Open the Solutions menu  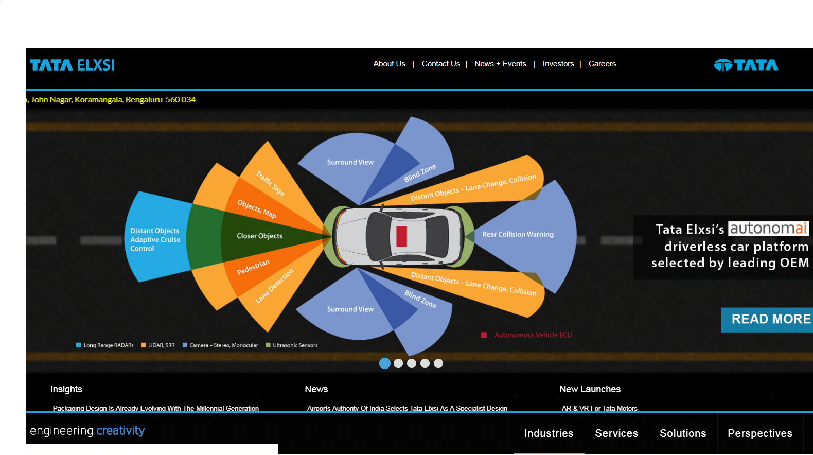[683, 433]
